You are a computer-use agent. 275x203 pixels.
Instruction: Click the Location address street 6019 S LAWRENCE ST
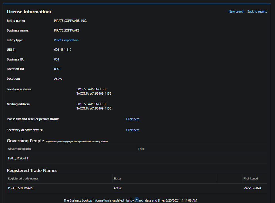click(x=91, y=89)
